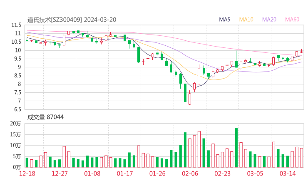308x183 pixels.
Task: Click the 12-27 date label
Action: coord(60,173)
